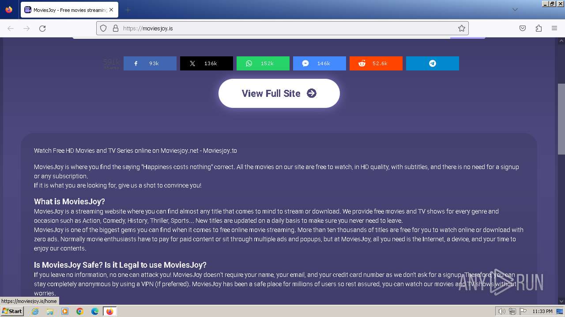Go back one page
565x317 pixels.
11,28
